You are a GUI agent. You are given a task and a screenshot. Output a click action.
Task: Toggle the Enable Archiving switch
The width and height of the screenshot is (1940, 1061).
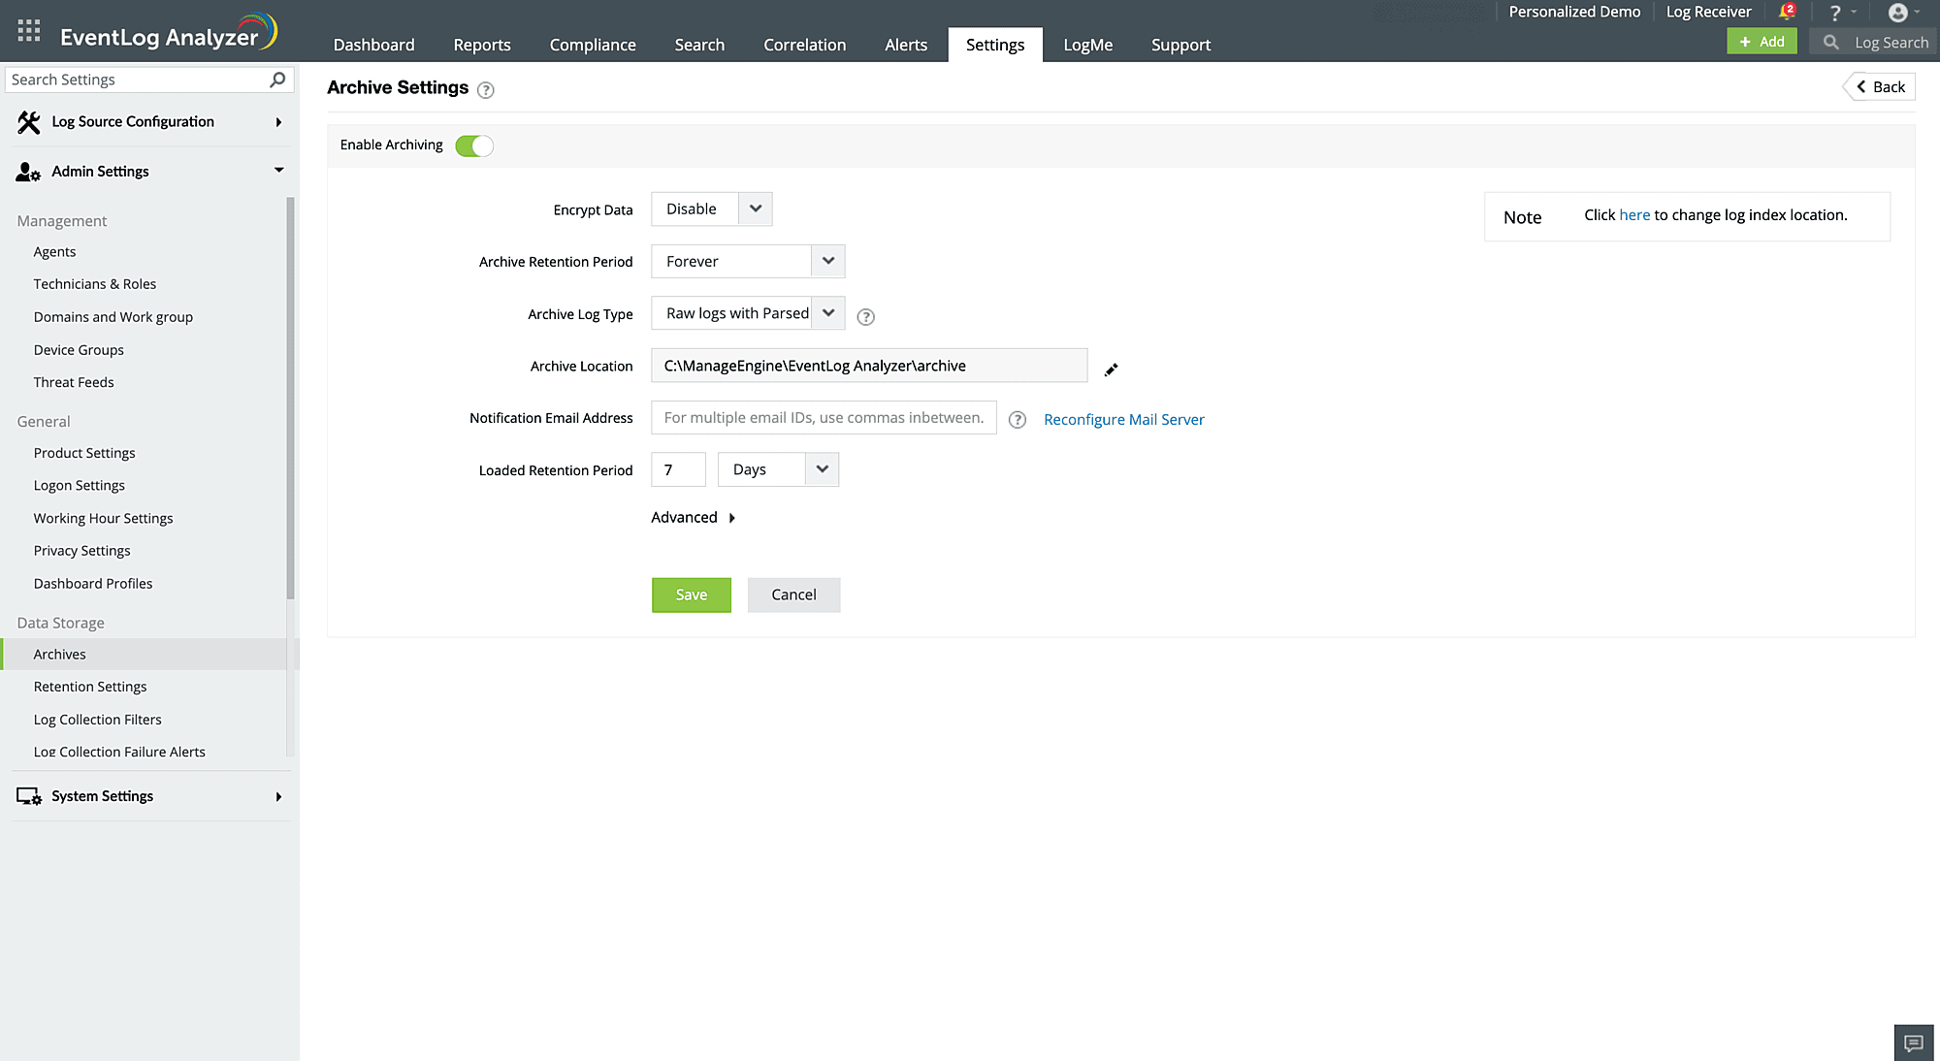(x=474, y=144)
